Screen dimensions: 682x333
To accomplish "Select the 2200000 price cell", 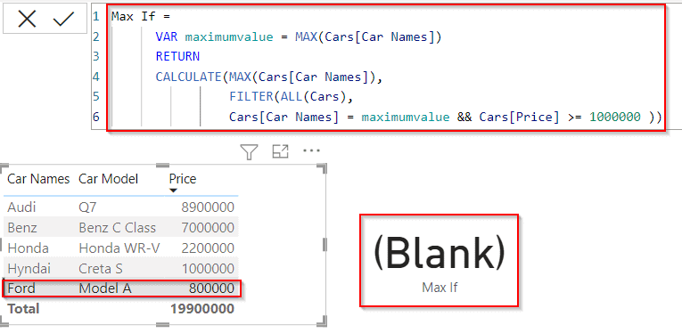I will 208,248.
